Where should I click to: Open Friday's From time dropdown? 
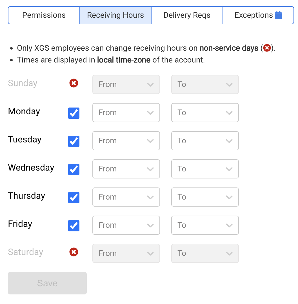click(126, 225)
